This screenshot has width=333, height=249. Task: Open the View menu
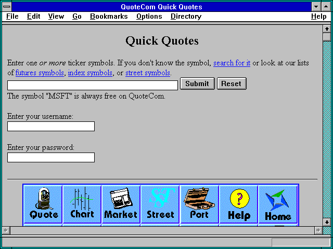point(56,16)
